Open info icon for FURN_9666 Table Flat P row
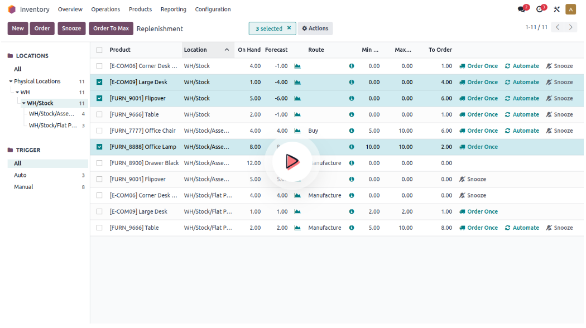The height and width of the screenshot is (328, 586). [352, 228]
